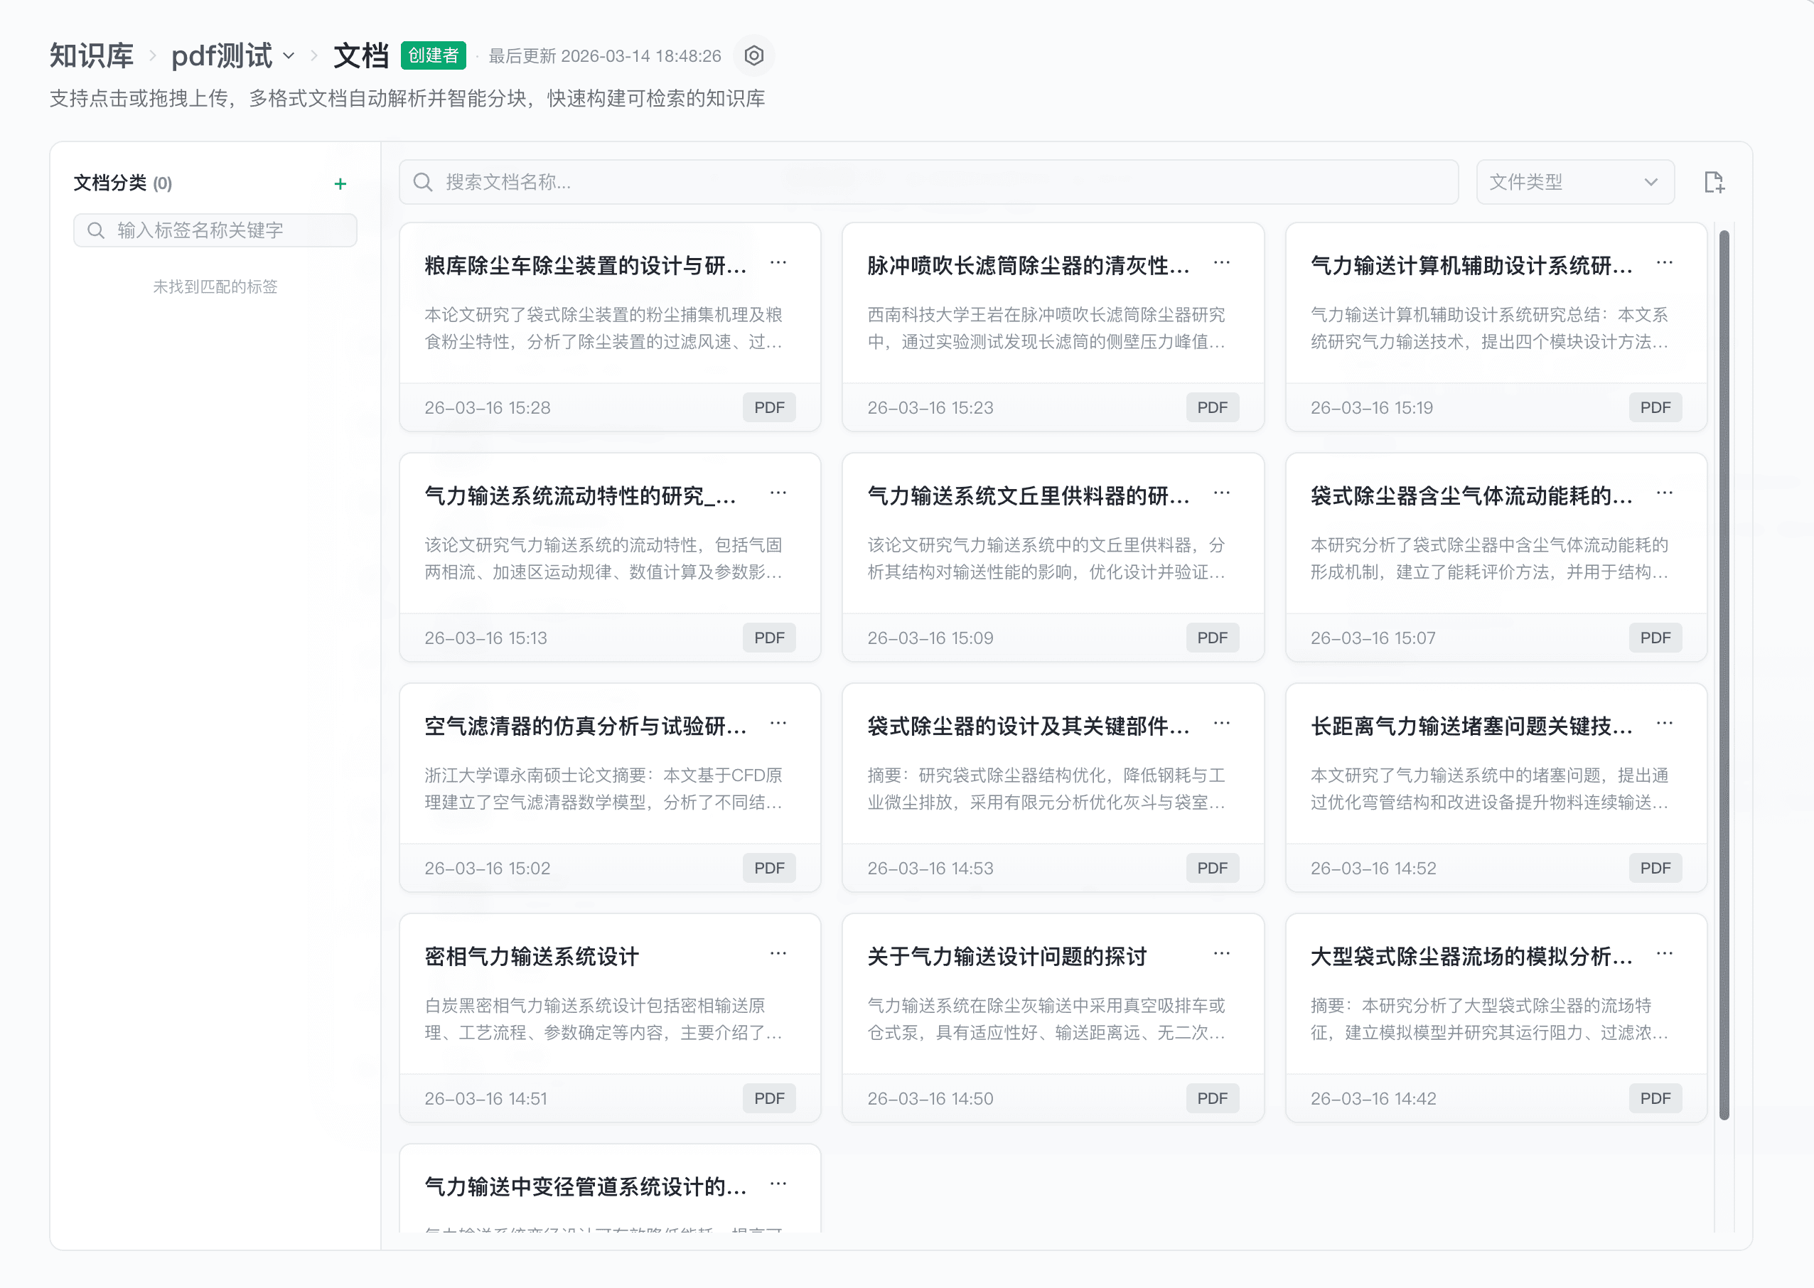Image resolution: width=1814 pixels, height=1288 pixels.
Task: Open more menu for 气力输送中变径管道 card
Action: [778, 1184]
